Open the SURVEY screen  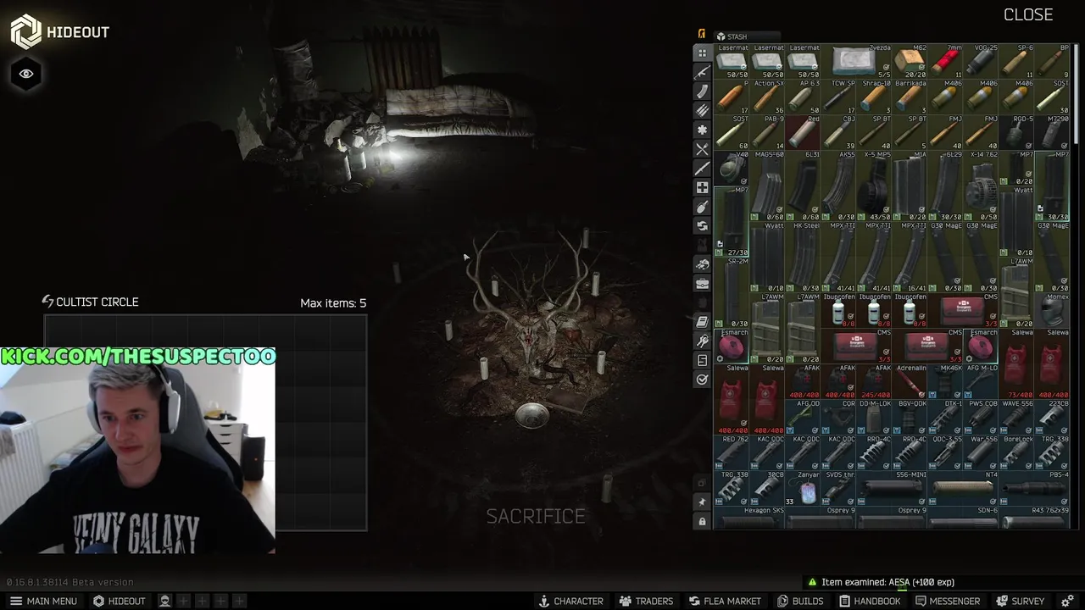click(1020, 601)
